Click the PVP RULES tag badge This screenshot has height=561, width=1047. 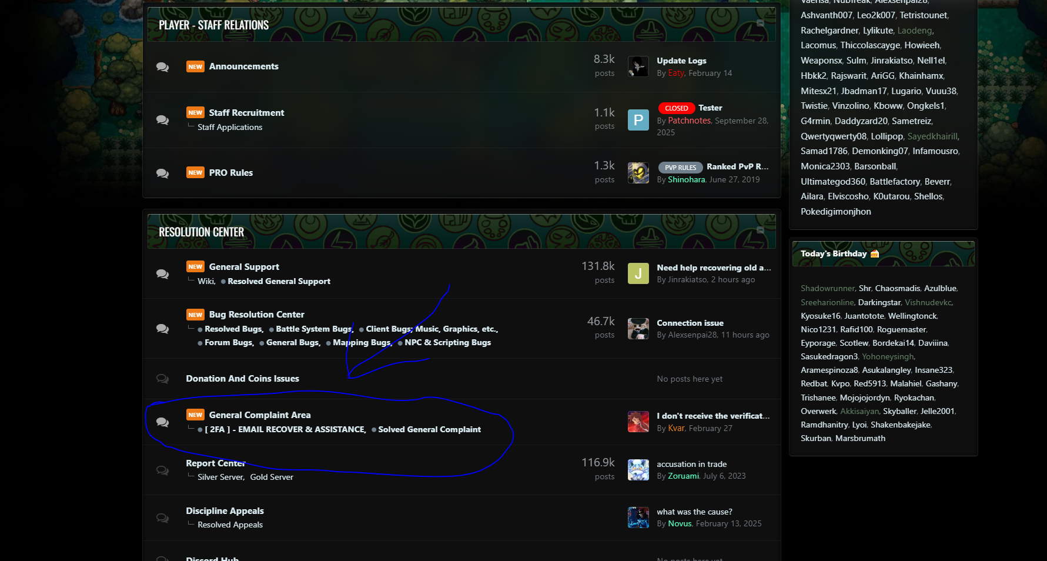680,168
